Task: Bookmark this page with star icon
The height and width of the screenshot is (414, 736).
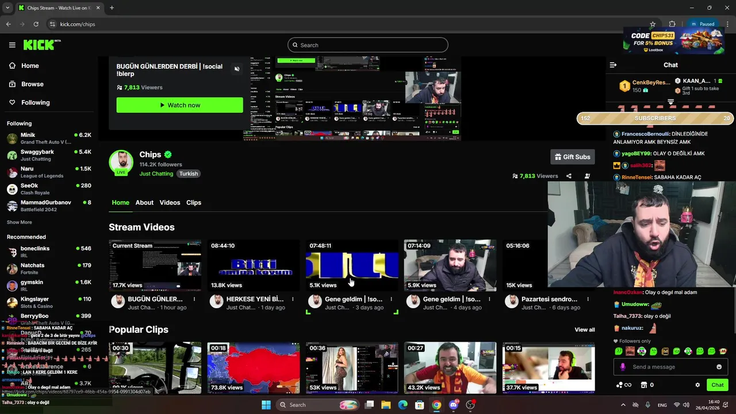Action: point(653,24)
